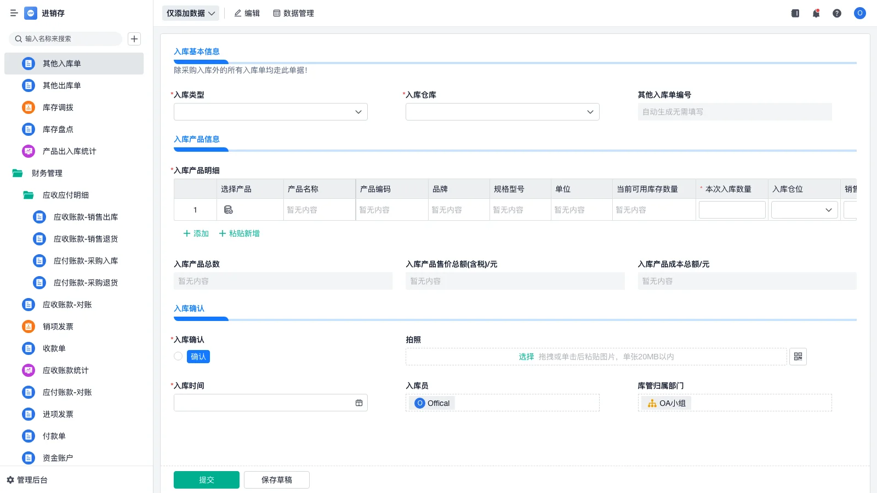Click the 应付账款-对账 form icon
This screenshot has width=877, height=493.
(x=29, y=392)
